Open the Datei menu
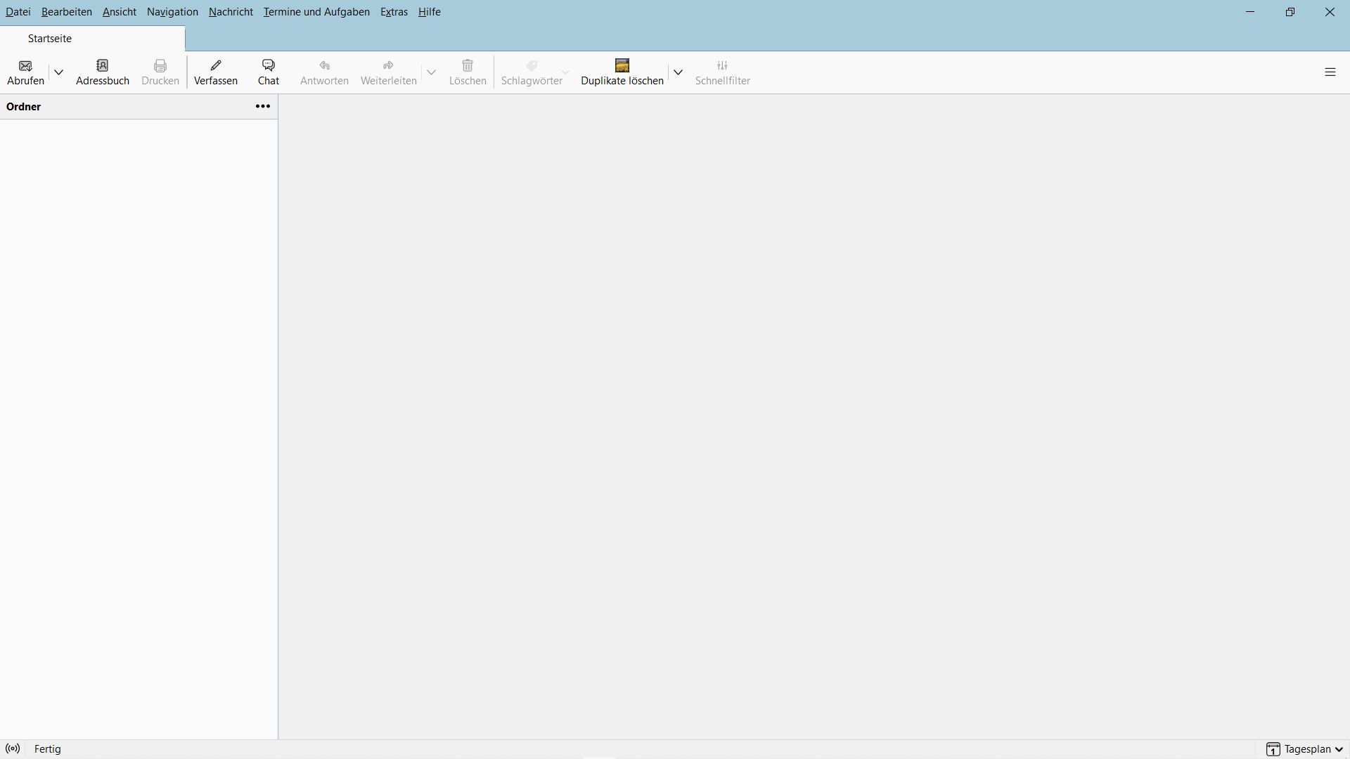The width and height of the screenshot is (1350, 759). [18, 12]
